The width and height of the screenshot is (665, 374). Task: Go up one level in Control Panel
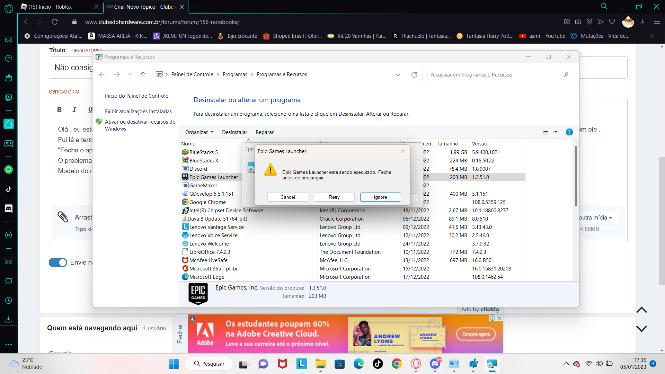click(143, 74)
